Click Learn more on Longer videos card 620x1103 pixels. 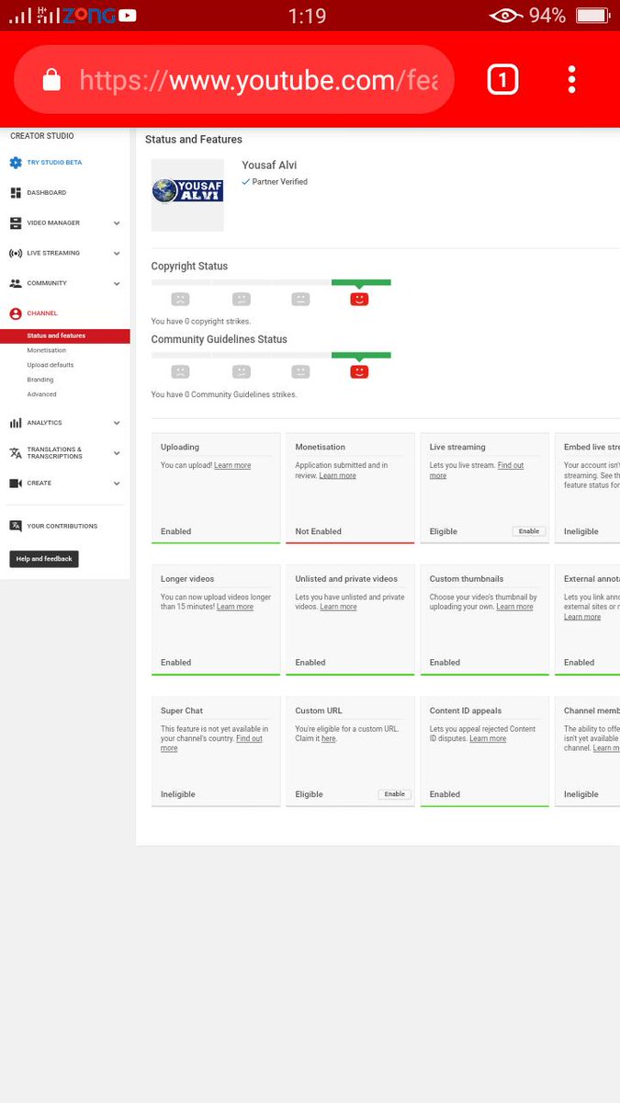point(235,607)
